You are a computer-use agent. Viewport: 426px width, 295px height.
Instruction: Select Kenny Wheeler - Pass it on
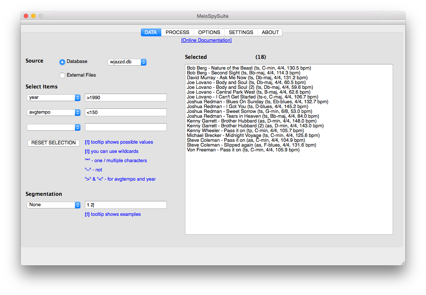(245, 130)
